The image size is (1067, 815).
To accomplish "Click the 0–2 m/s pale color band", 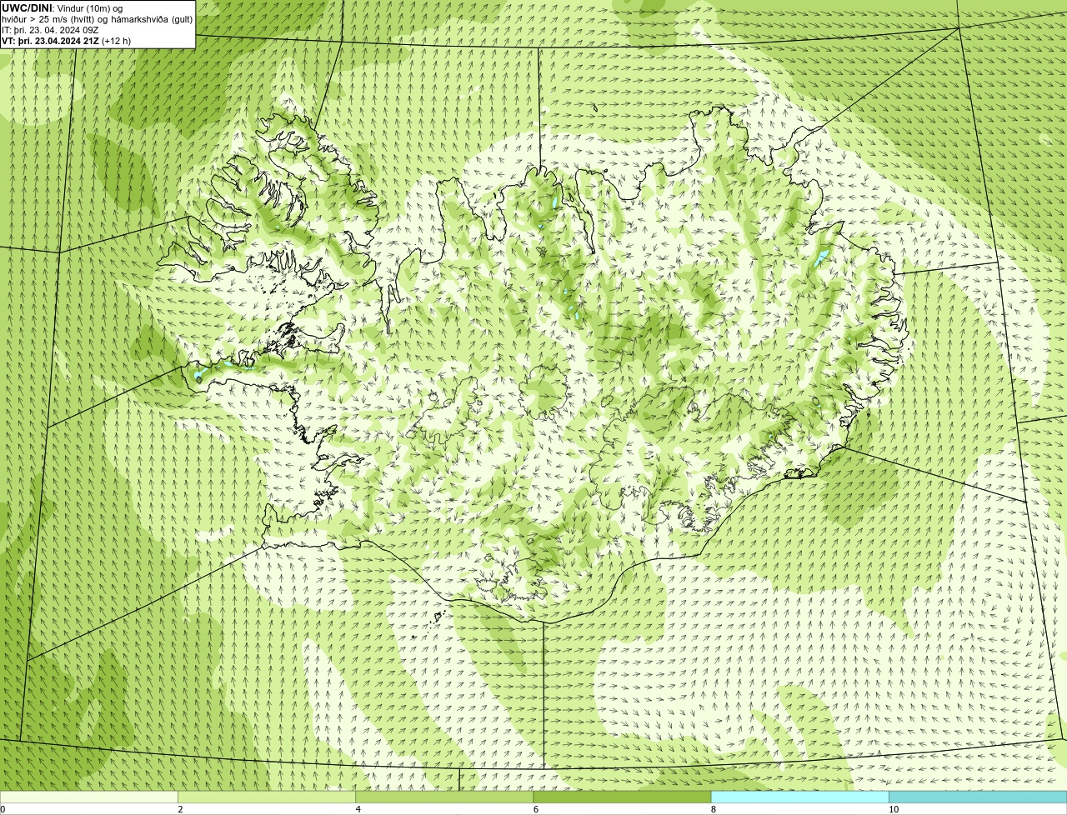I will pyautogui.click(x=89, y=797).
